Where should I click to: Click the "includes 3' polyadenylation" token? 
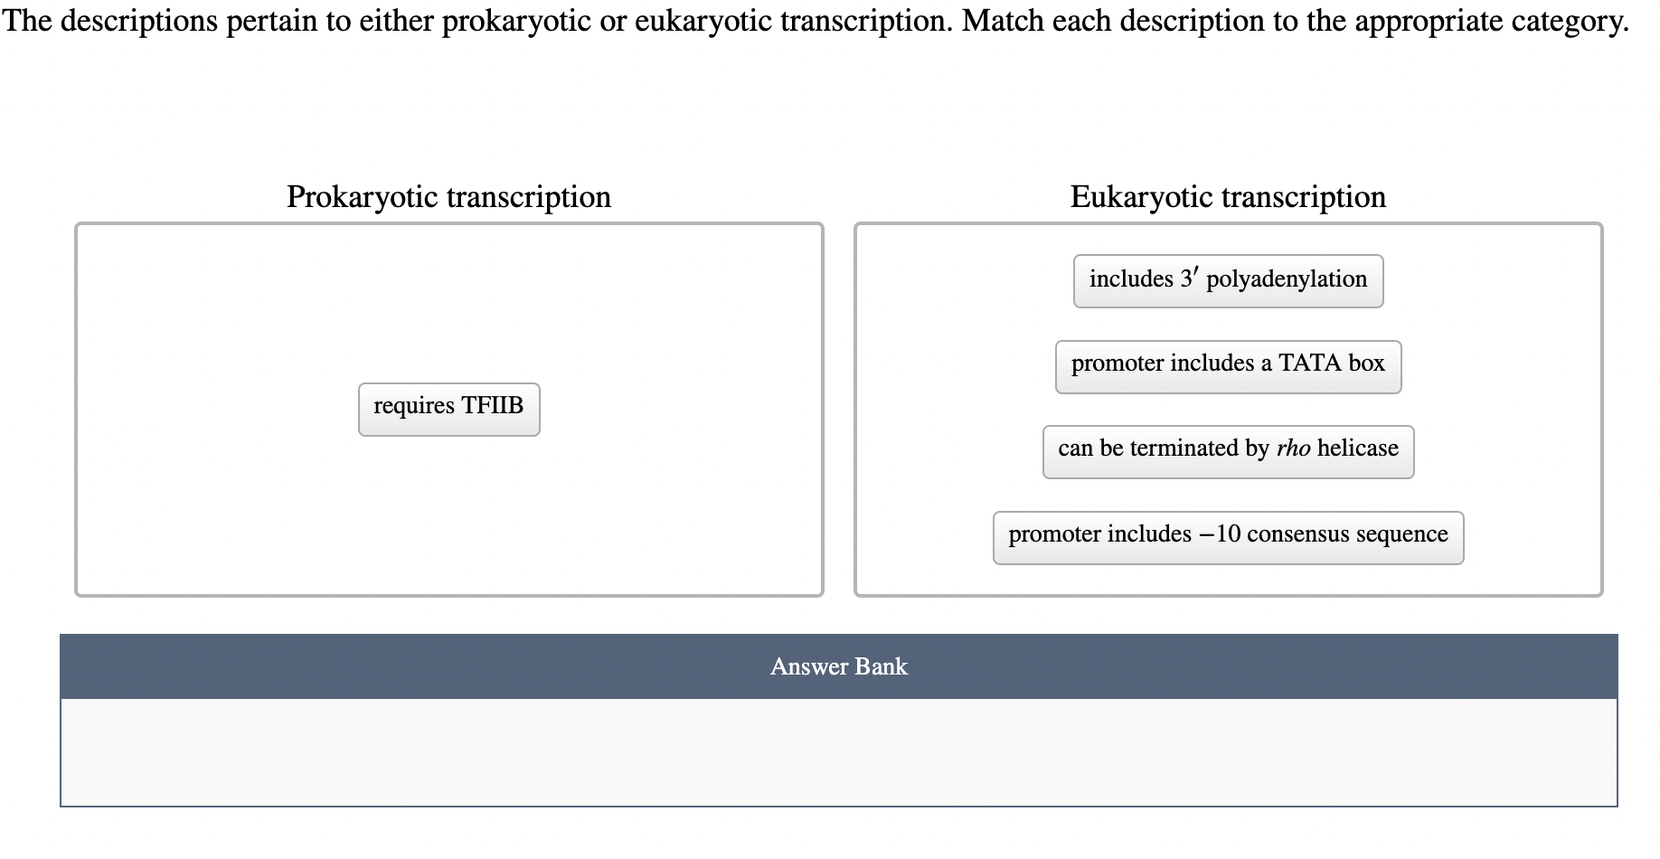[x=1228, y=279]
